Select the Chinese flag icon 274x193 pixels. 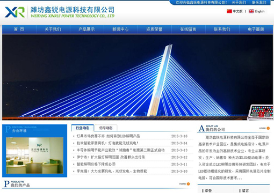229,11
